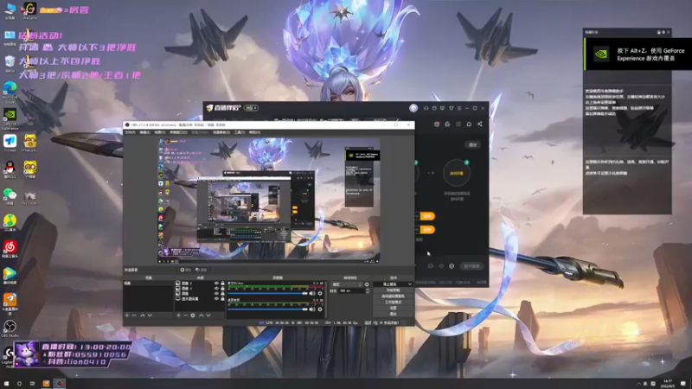Image resolution: width=692 pixels, height=389 pixels.
Task: Click the headset support icon in live companion
Action: (426, 108)
